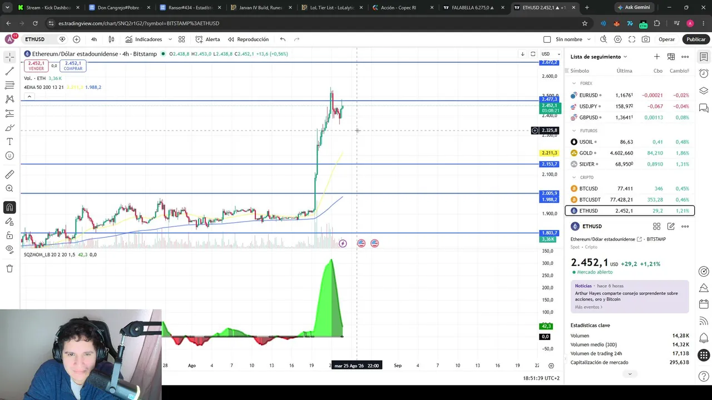Open the alerts clock panel icon
The height and width of the screenshot is (400, 712).
click(704, 73)
